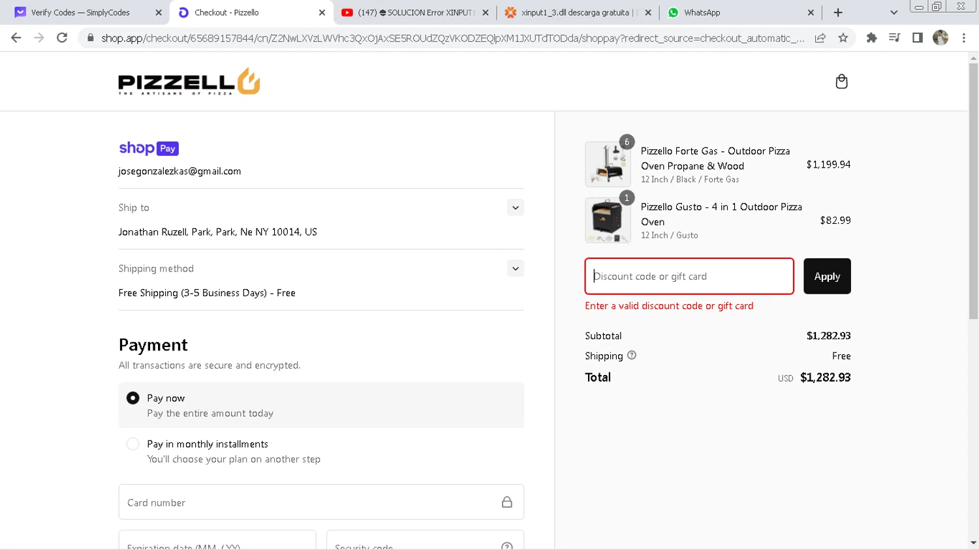Click the invalid discount code error message
Image resolution: width=979 pixels, height=550 pixels.
[x=669, y=306]
